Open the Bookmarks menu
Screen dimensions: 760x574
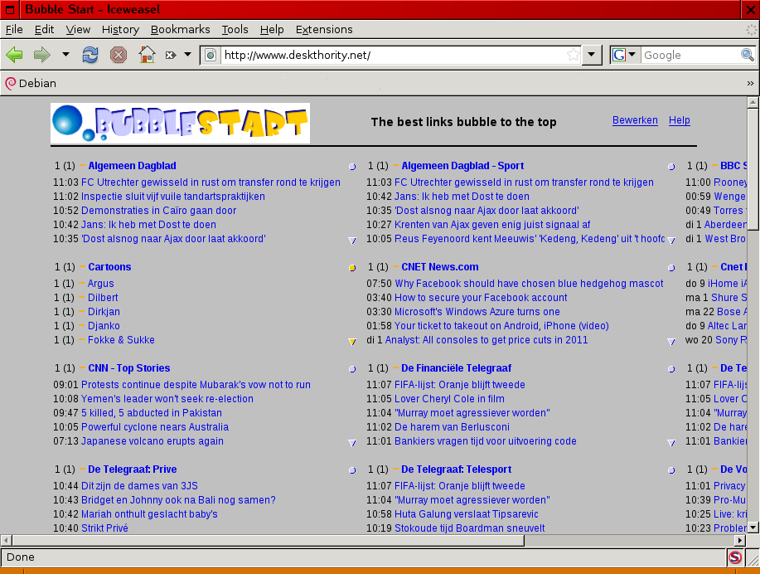point(180,29)
